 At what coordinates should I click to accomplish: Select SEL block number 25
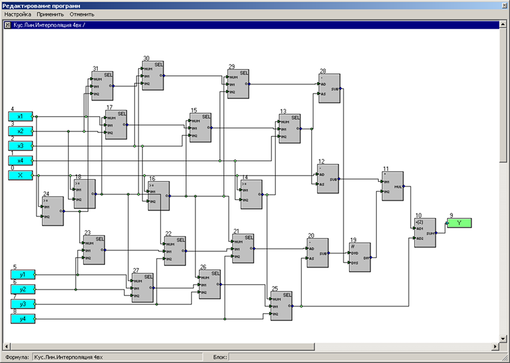pos(281,306)
